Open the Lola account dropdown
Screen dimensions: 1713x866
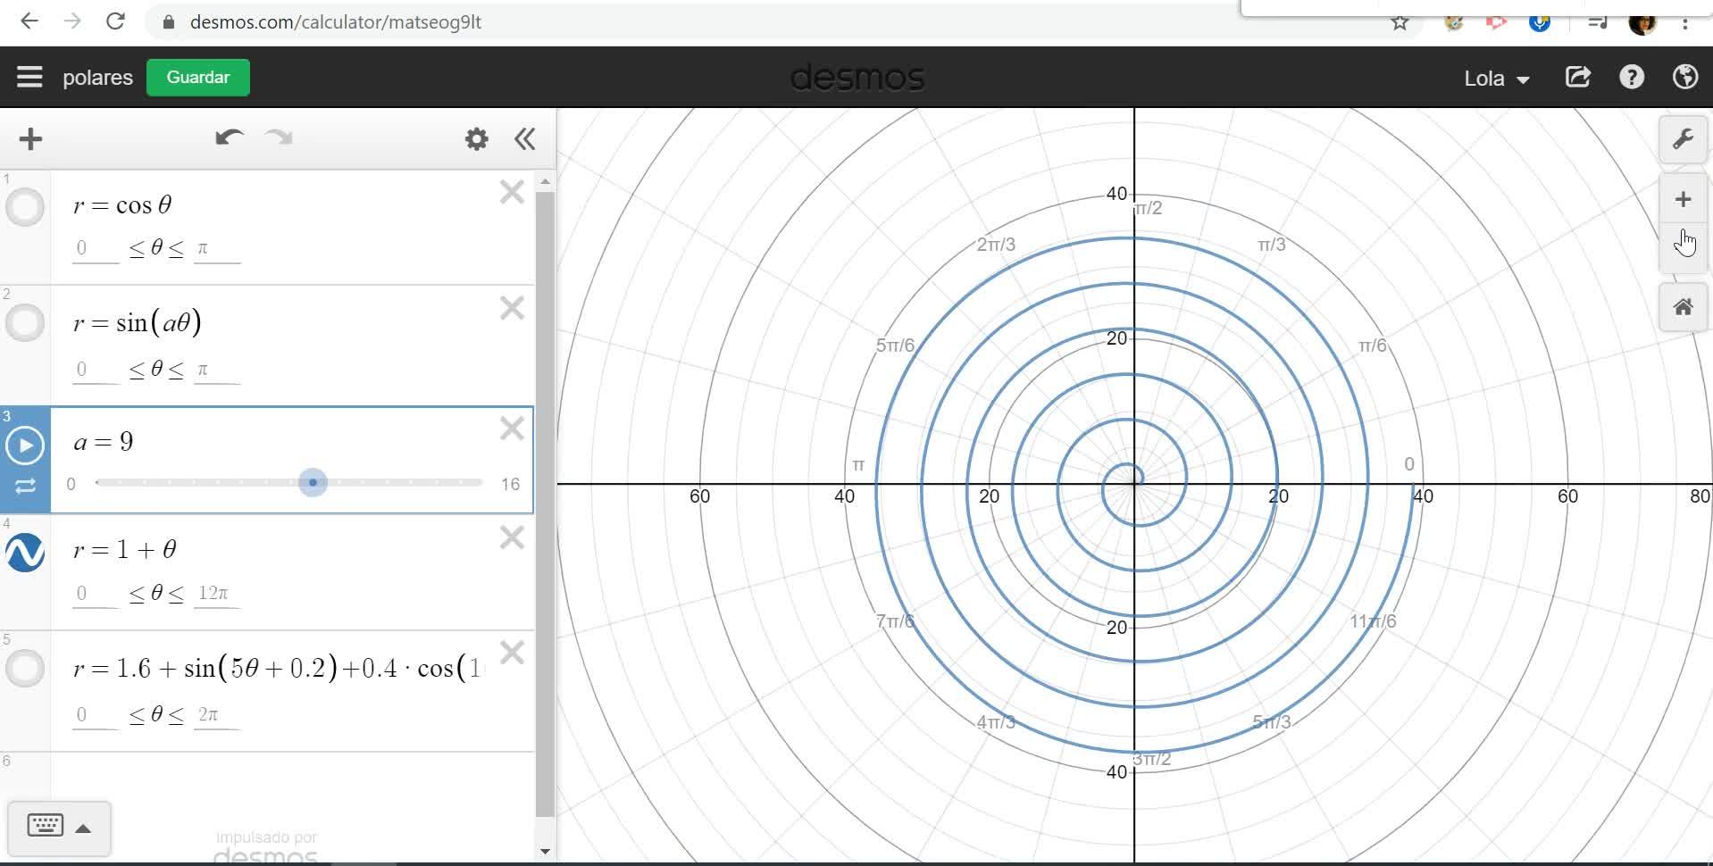(x=1496, y=79)
